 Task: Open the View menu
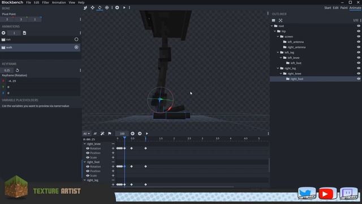click(72, 2)
